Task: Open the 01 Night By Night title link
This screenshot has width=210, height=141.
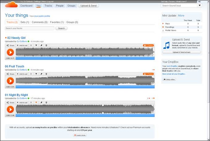Action: point(16,95)
